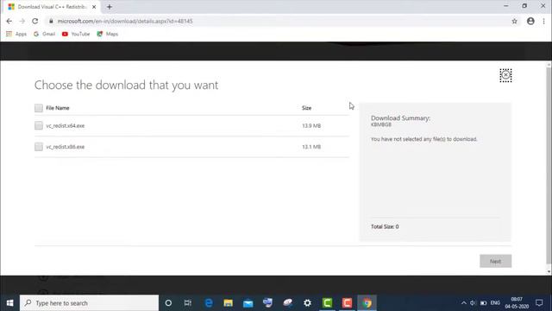This screenshot has width=552, height=311.
Task: Open the disc-shaped app on taskbar
Action: tap(287, 303)
